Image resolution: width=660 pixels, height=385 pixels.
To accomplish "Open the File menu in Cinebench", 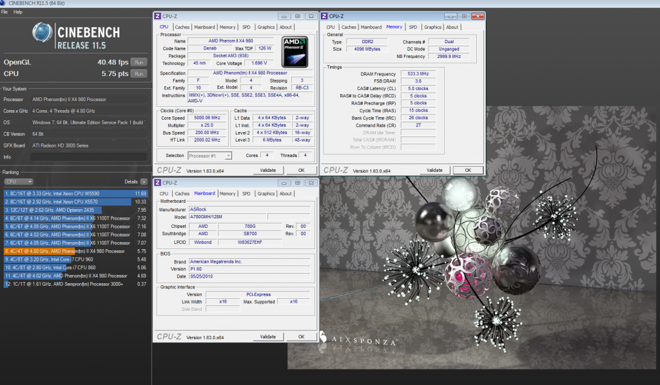I will point(5,12).
